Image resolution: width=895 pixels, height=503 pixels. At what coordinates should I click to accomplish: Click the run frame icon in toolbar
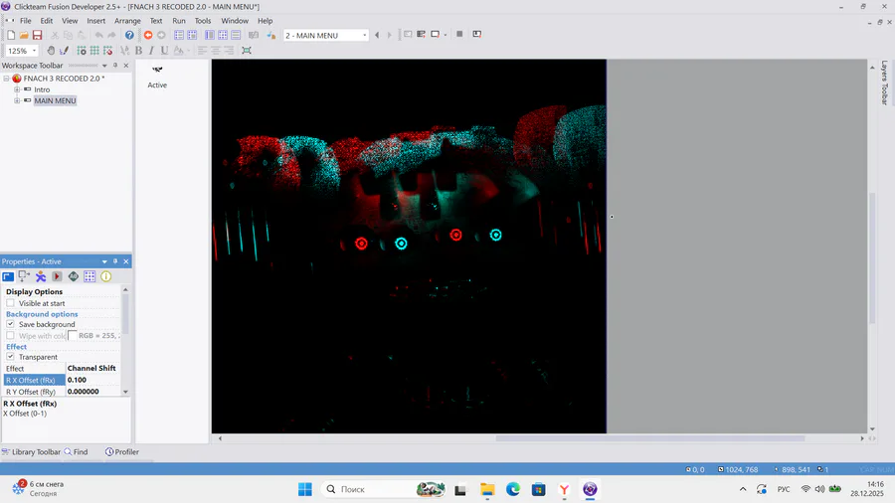click(435, 34)
